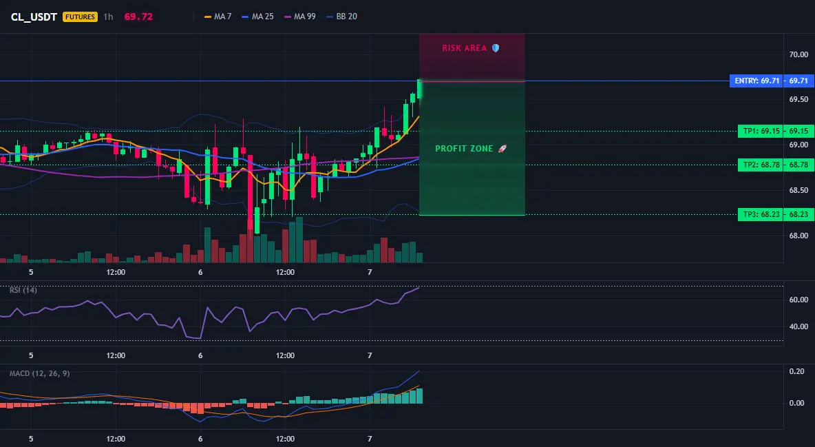The height and width of the screenshot is (447, 815).
Task: Click the date label 7 under the price chart
Action: click(x=370, y=272)
